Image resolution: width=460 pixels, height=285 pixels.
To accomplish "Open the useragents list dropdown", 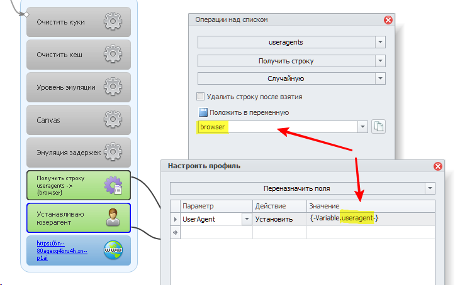I will click(380, 42).
